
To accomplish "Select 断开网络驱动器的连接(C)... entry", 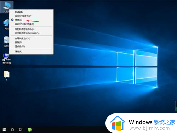I will 31,33.
